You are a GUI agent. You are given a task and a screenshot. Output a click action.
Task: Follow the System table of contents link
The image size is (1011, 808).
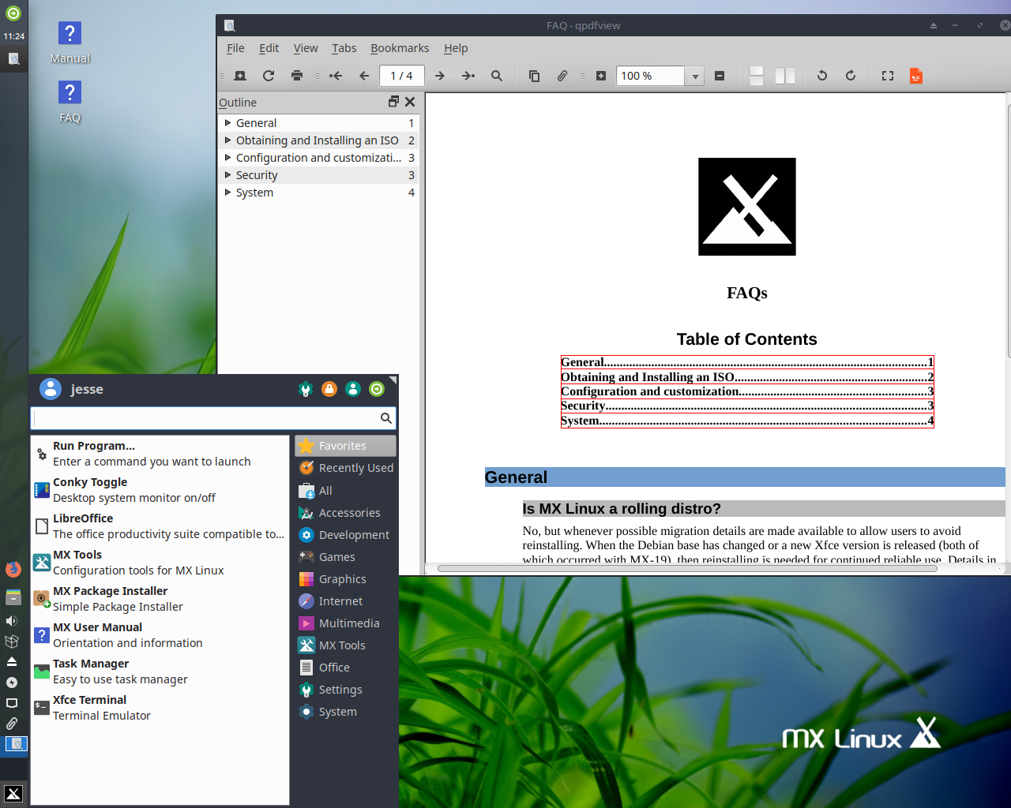coord(747,421)
